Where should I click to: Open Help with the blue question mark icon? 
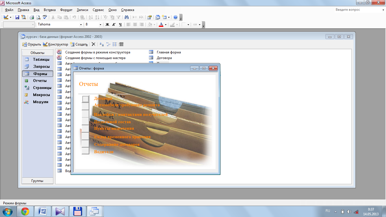[x=175, y=17]
